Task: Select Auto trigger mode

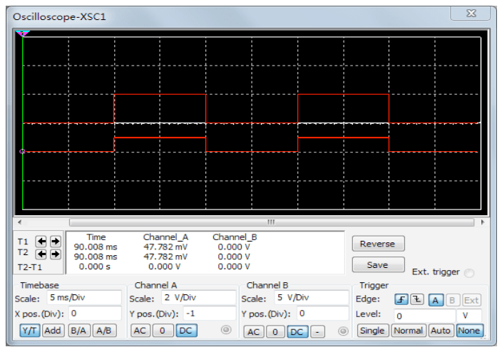Action: pyautogui.click(x=441, y=331)
